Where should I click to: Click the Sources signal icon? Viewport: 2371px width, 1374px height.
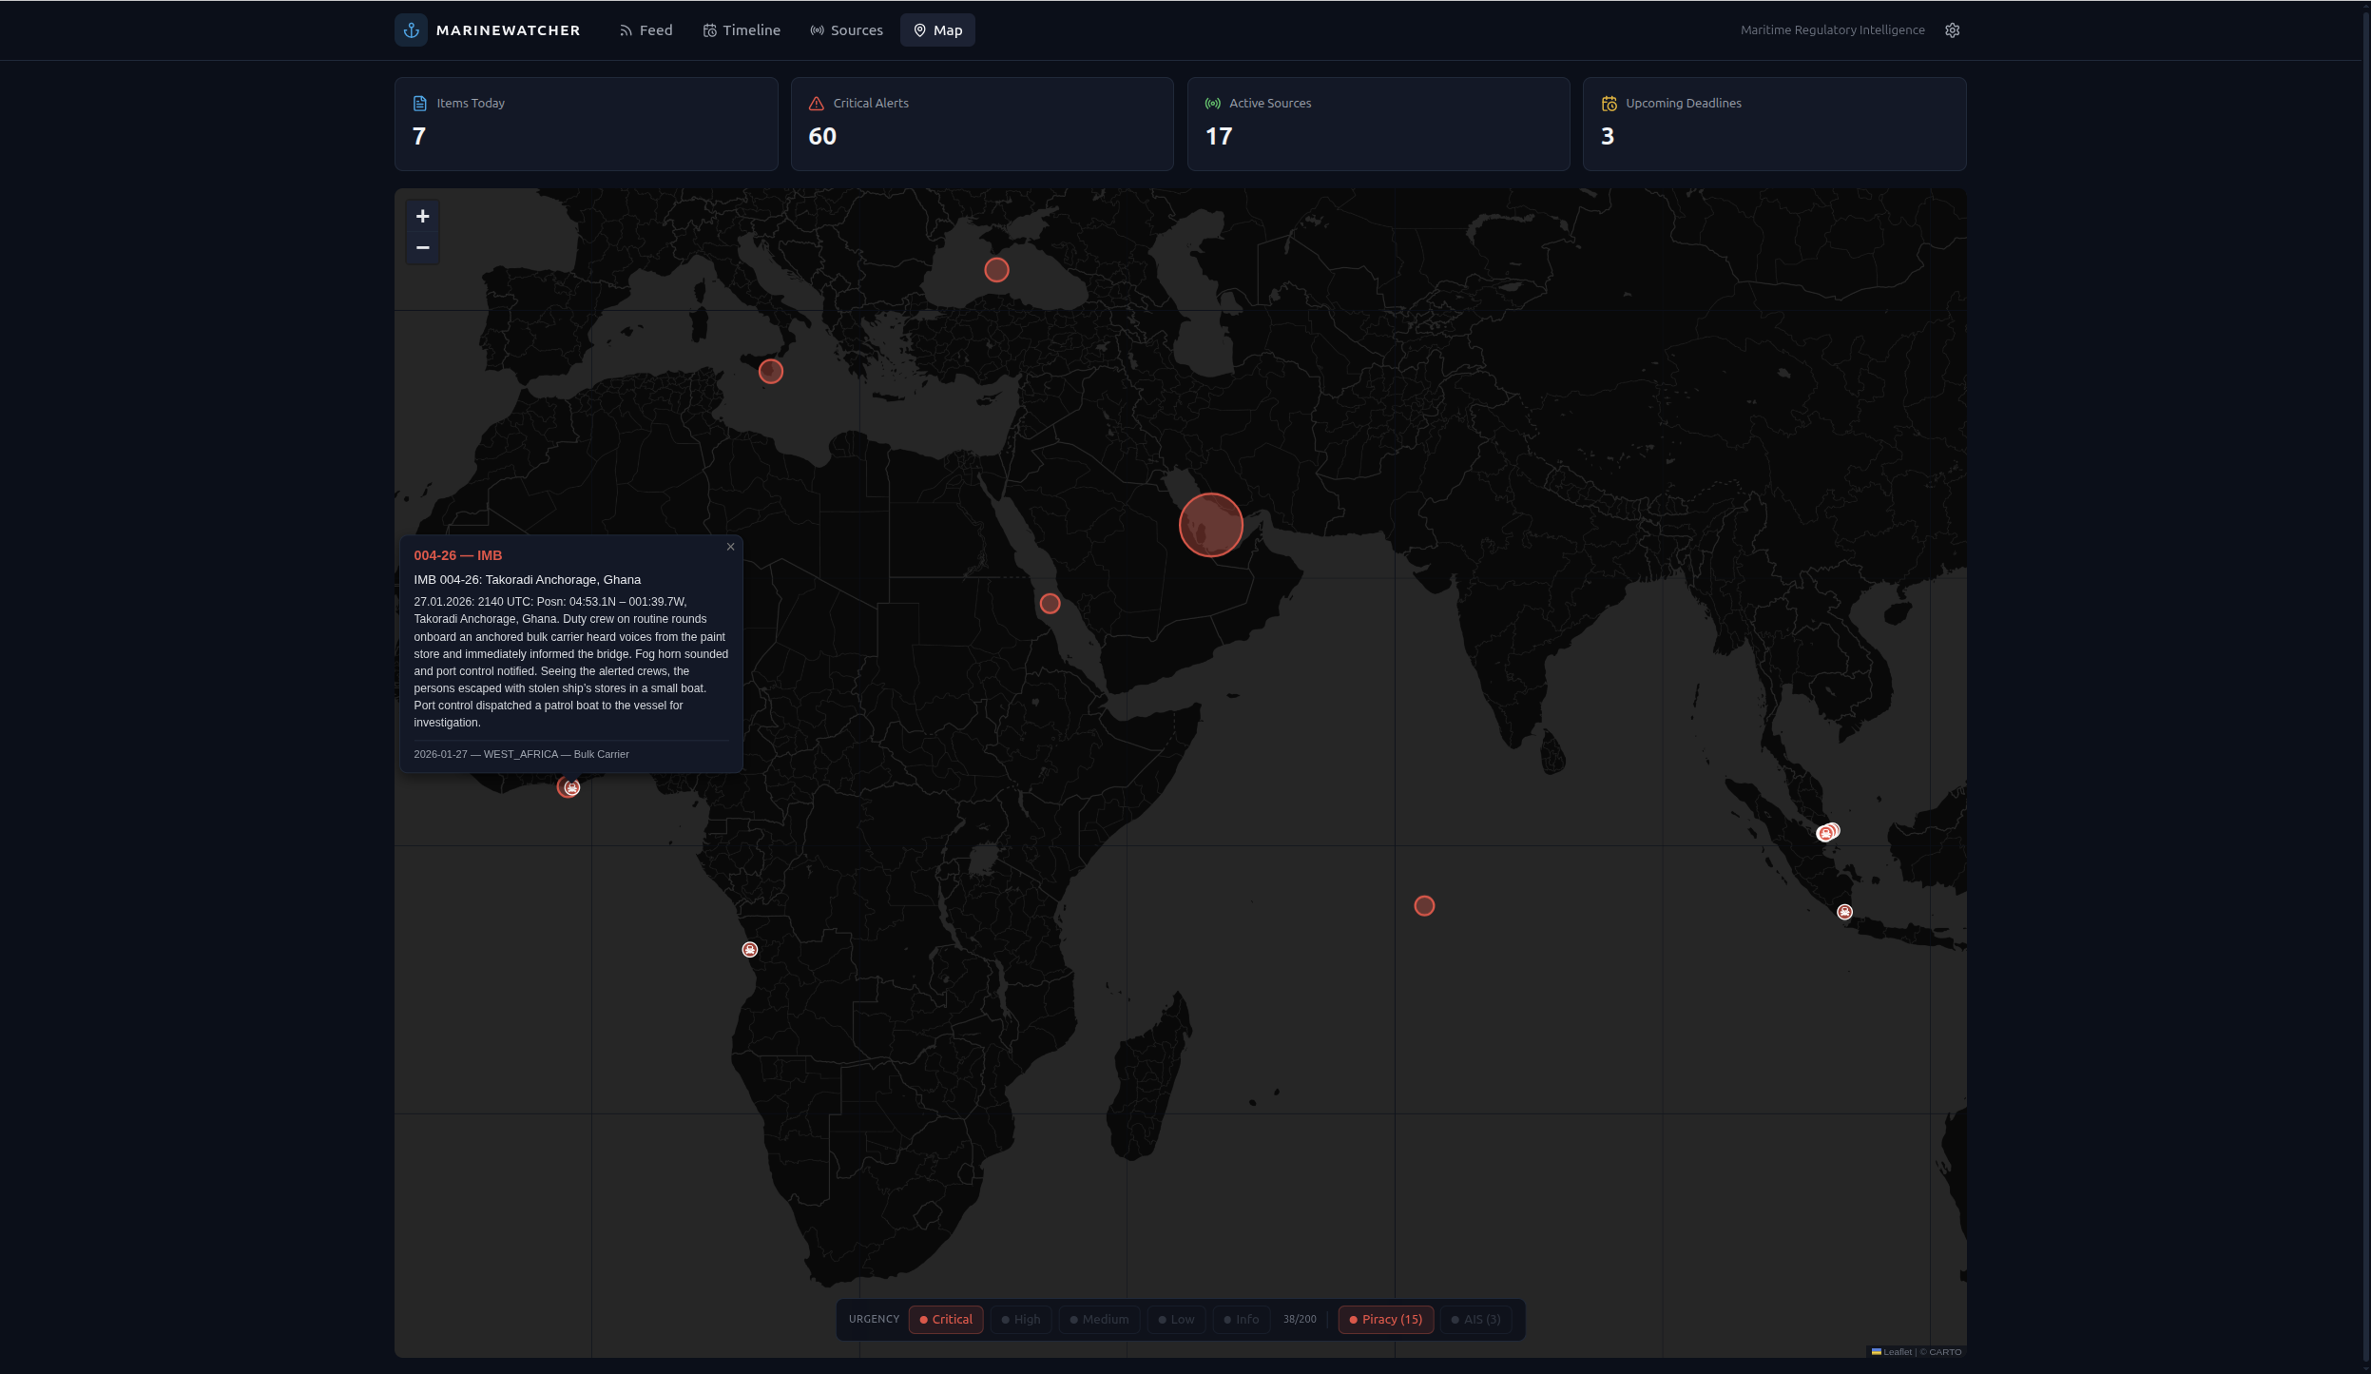coord(817,29)
